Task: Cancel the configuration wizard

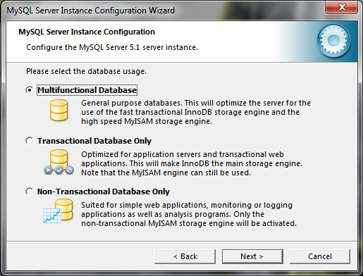Action: pos(320,256)
